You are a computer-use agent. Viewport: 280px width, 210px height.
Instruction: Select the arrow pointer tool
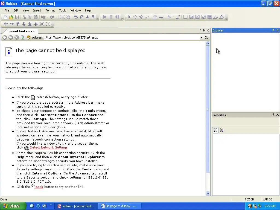tap(129, 17)
